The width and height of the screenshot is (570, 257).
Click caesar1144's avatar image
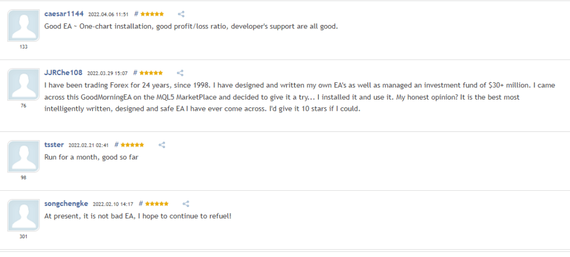pyautogui.click(x=23, y=26)
